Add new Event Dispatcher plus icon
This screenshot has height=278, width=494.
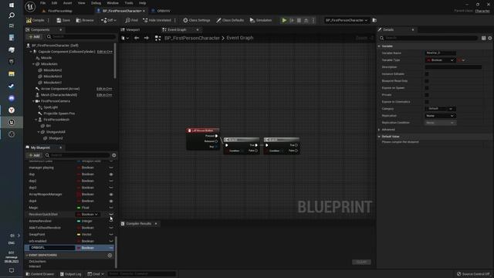[x=110, y=256]
